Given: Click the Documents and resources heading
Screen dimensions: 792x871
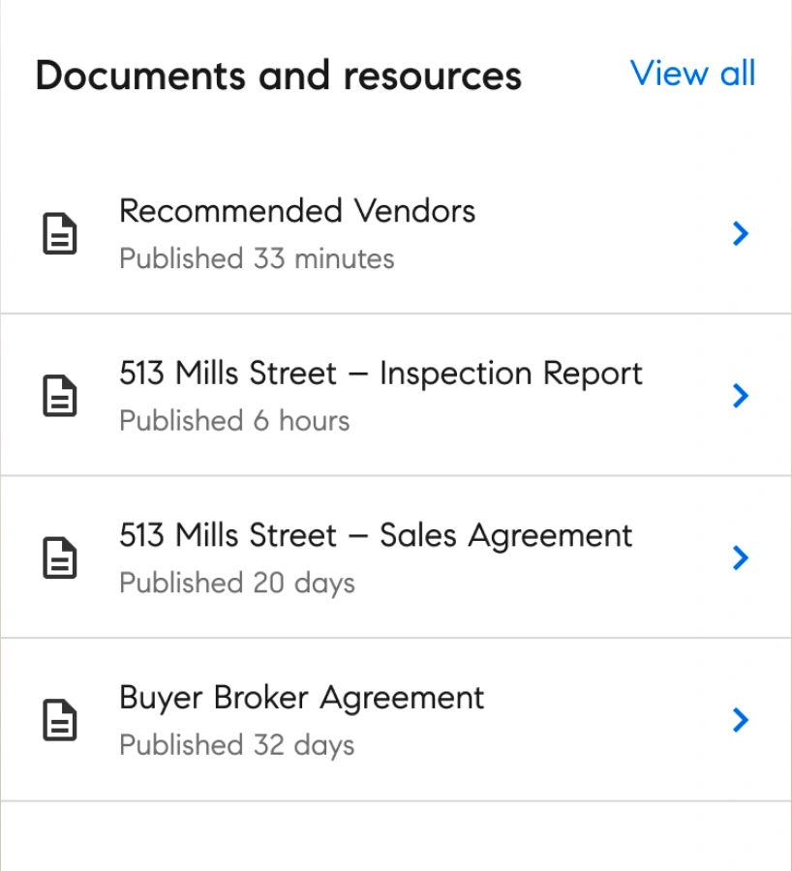Looking at the screenshot, I should 278,75.
